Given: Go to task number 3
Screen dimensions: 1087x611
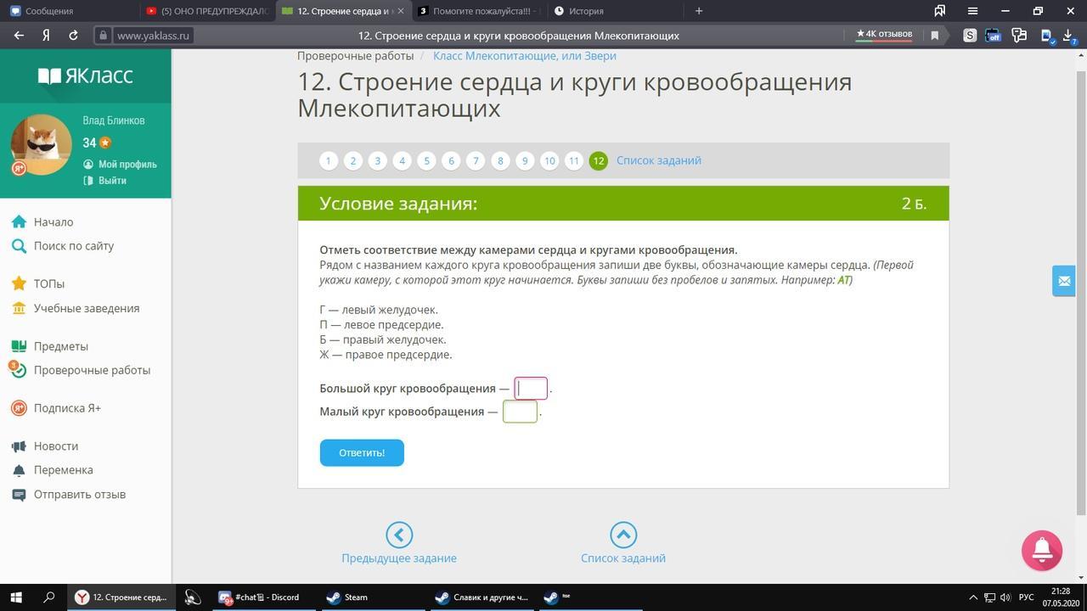Looking at the screenshot, I should point(378,160).
